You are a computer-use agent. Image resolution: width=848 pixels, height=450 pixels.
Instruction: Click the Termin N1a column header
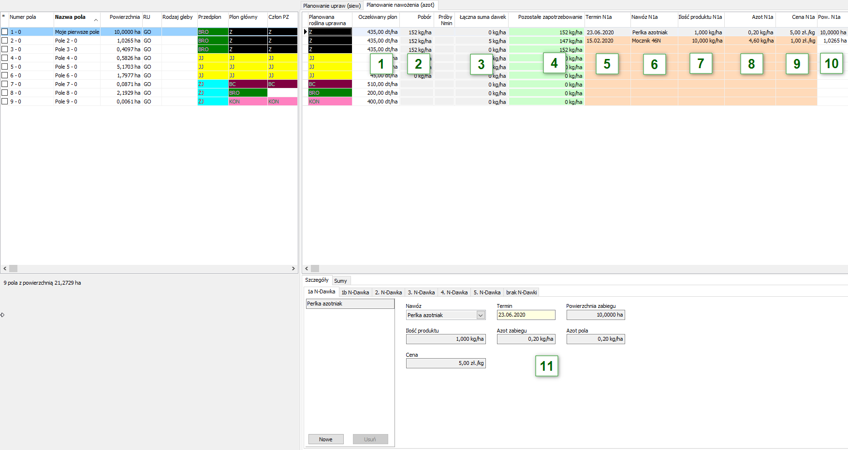pos(607,20)
